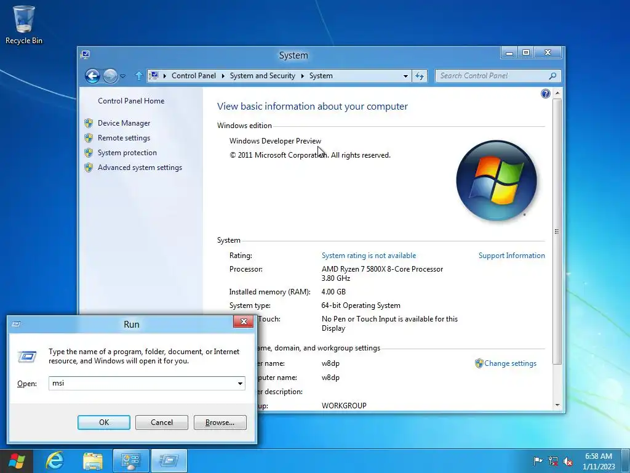Select System and Security breadcrumb
630x473 pixels.
click(262, 76)
